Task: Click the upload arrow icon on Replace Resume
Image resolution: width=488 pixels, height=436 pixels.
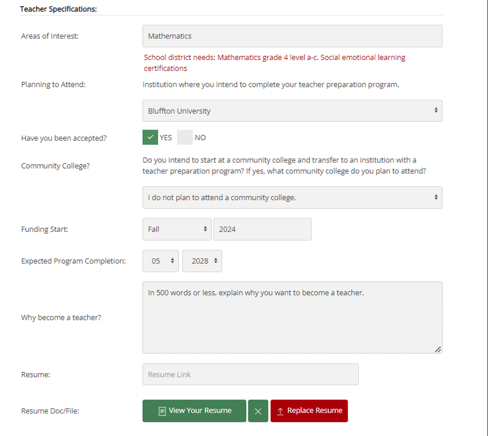Action: [281, 411]
